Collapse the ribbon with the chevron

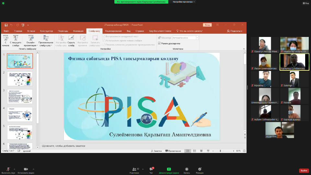pyautogui.click(x=244, y=49)
